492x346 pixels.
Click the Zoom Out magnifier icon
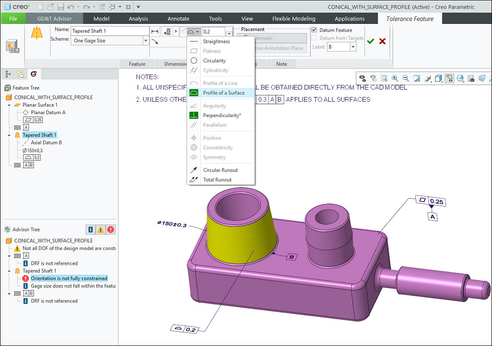(x=406, y=78)
